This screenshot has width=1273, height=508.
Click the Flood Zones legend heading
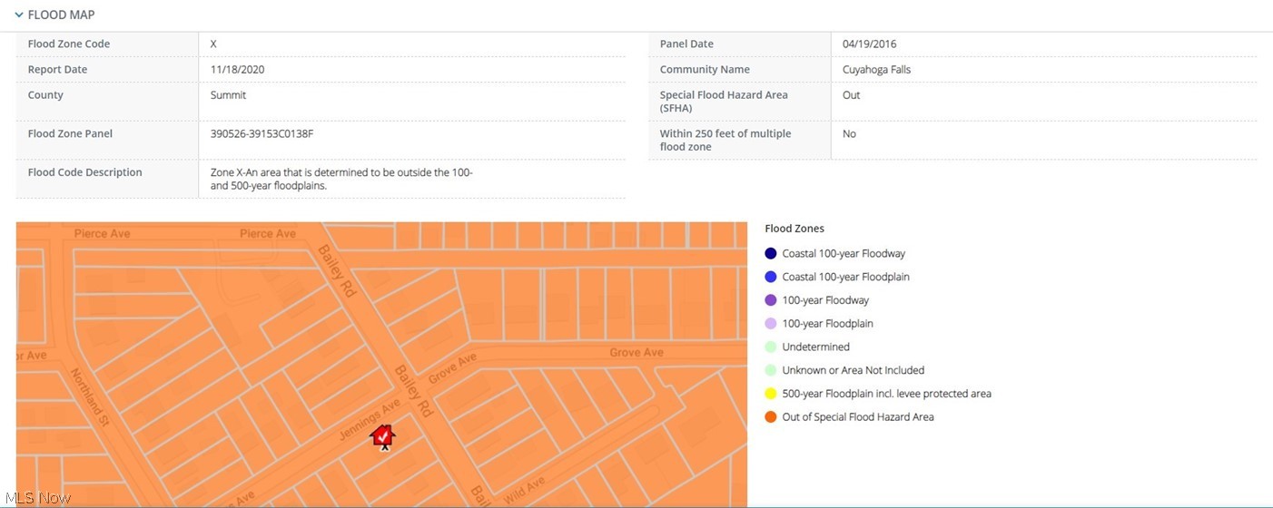tap(794, 229)
